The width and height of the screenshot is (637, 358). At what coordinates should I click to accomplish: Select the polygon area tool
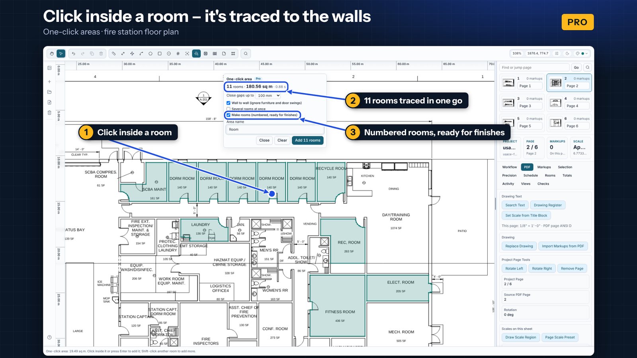click(x=150, y=54)
